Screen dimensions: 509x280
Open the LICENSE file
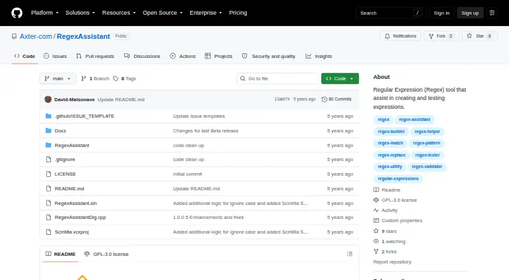click(x=66, y=174)
